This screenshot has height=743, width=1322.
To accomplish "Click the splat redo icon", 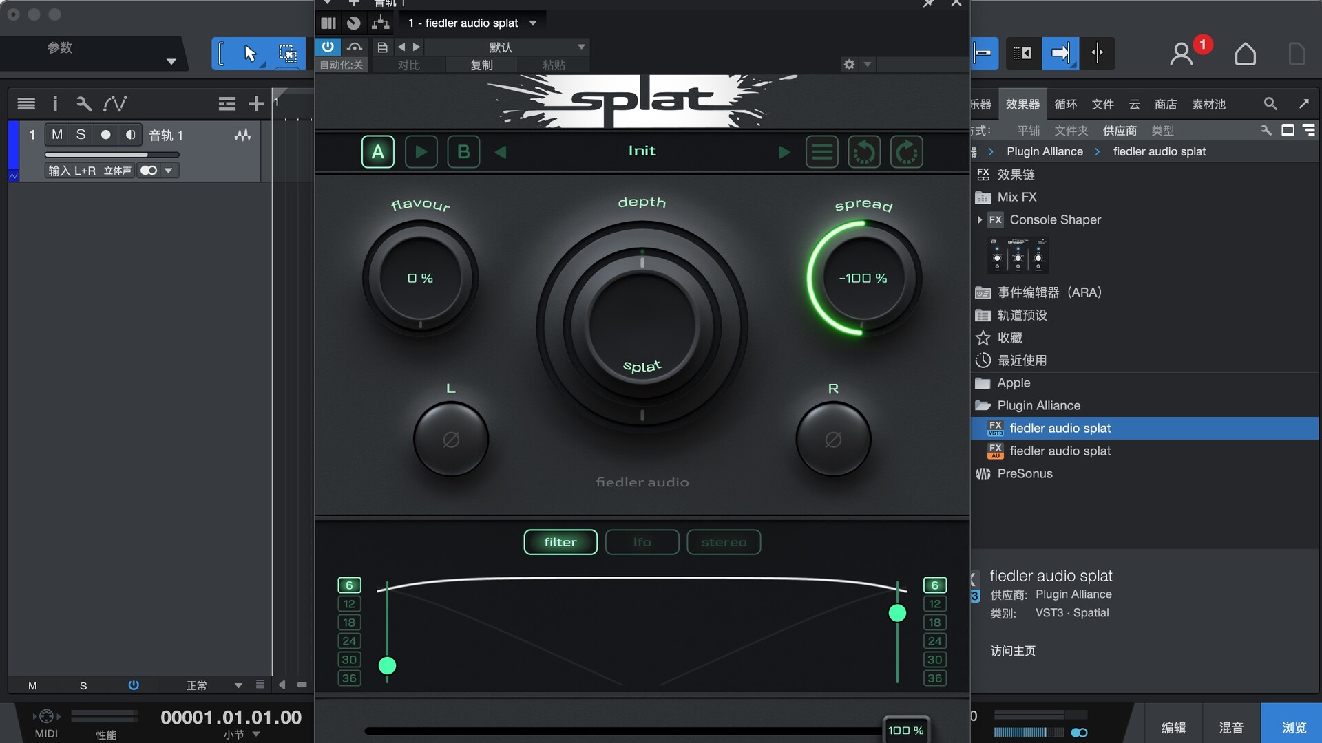I will pos(906,151).
